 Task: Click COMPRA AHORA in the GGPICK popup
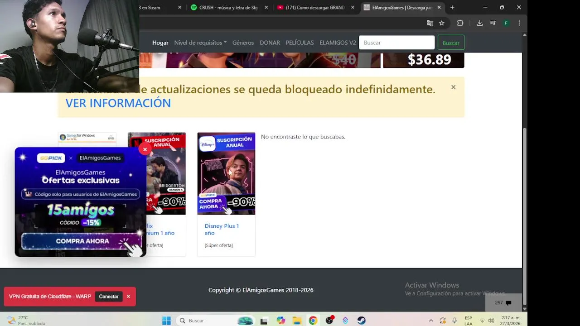[82, 241]
